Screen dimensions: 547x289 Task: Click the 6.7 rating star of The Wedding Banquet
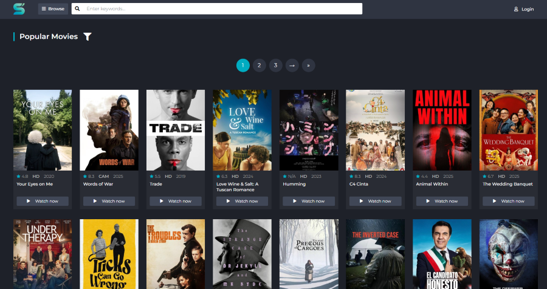[x=484, y=177]
